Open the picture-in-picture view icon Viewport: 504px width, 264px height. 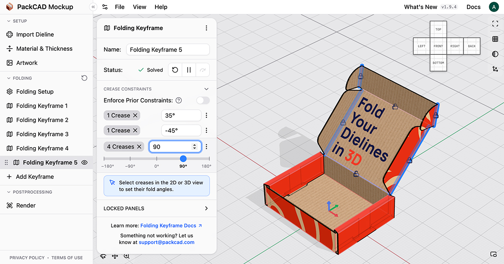(x=493, y=254)
